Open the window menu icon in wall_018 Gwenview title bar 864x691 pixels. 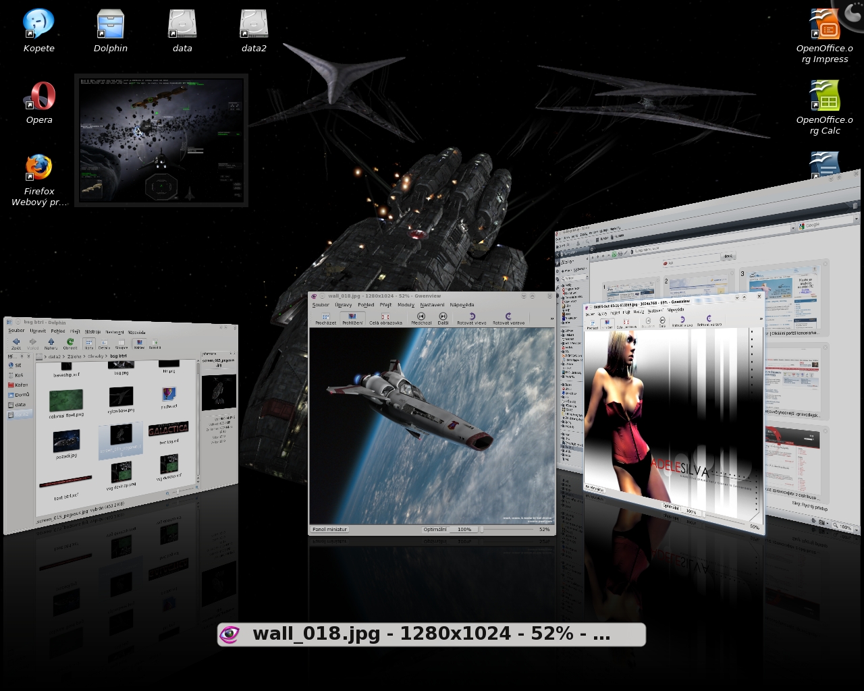click(314, 296)
